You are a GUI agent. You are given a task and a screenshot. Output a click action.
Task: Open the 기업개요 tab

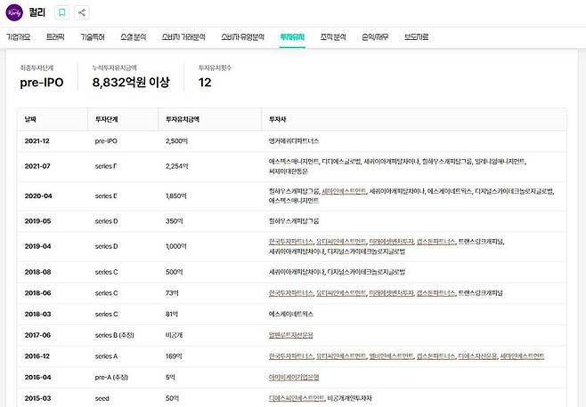tap(19, 37)
